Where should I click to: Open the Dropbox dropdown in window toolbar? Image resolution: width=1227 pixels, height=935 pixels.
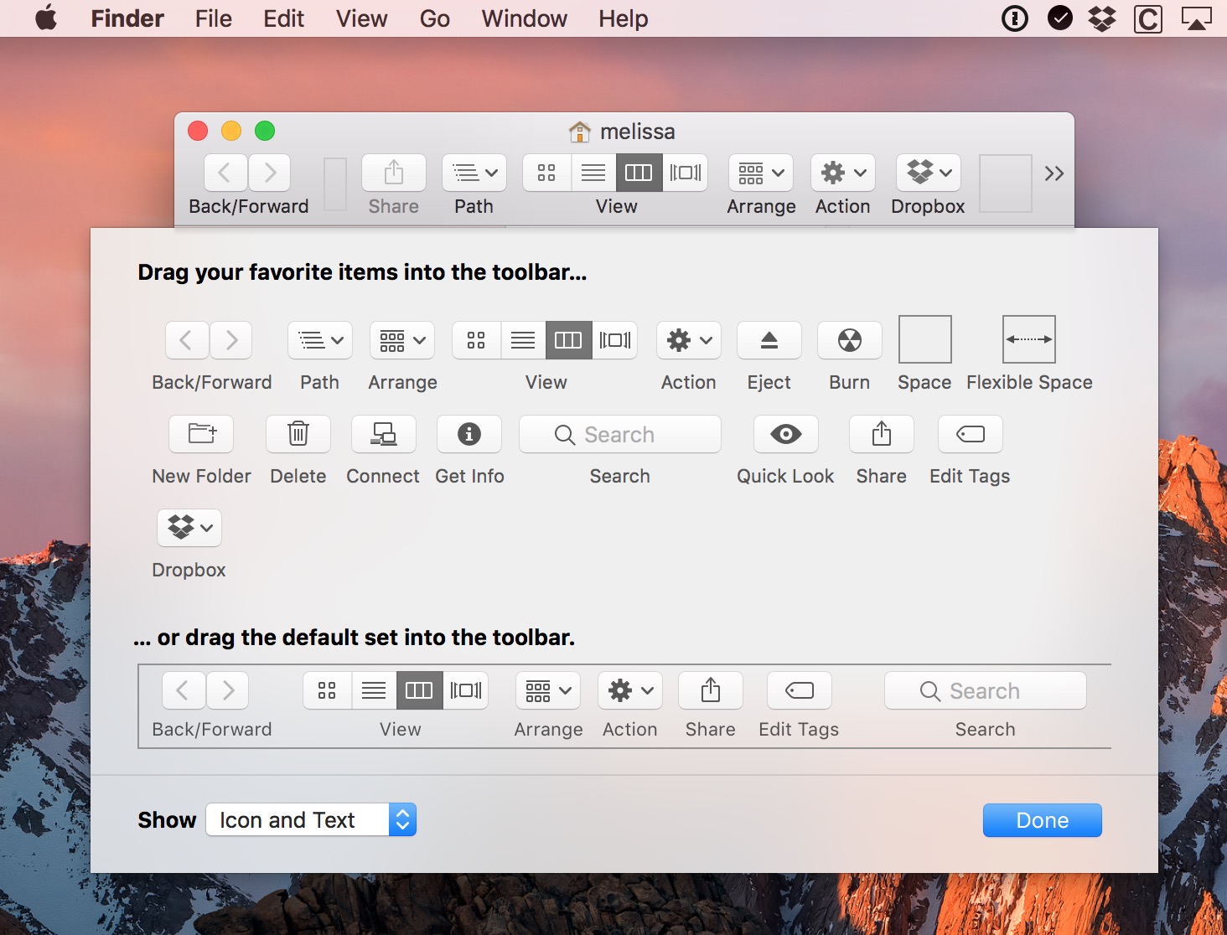point(928,173)
